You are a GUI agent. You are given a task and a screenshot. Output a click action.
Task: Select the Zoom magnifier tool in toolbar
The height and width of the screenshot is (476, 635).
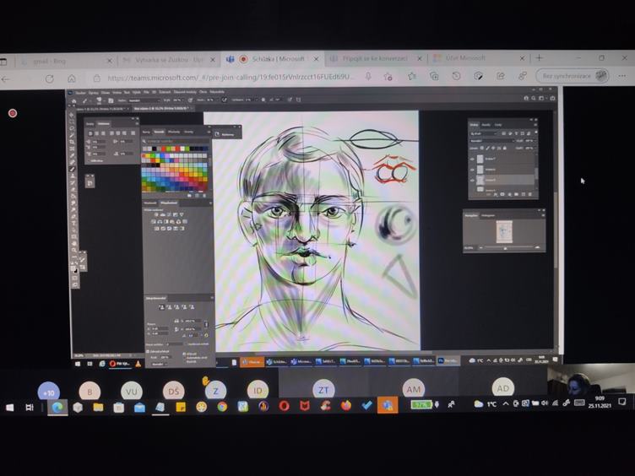(x=73, y=250)
